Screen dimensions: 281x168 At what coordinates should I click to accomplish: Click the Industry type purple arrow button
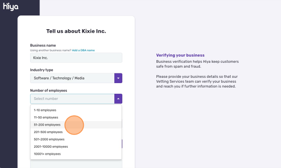(118, 78)
